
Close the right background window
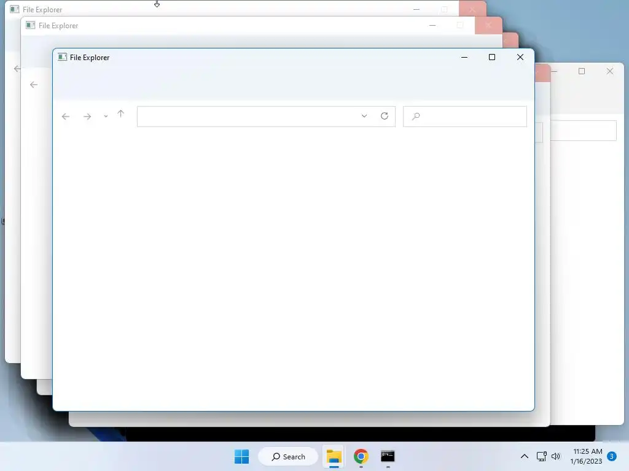610,71
